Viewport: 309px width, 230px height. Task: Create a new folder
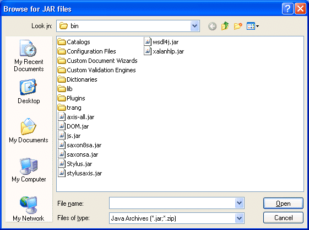(x=238, y=26)
